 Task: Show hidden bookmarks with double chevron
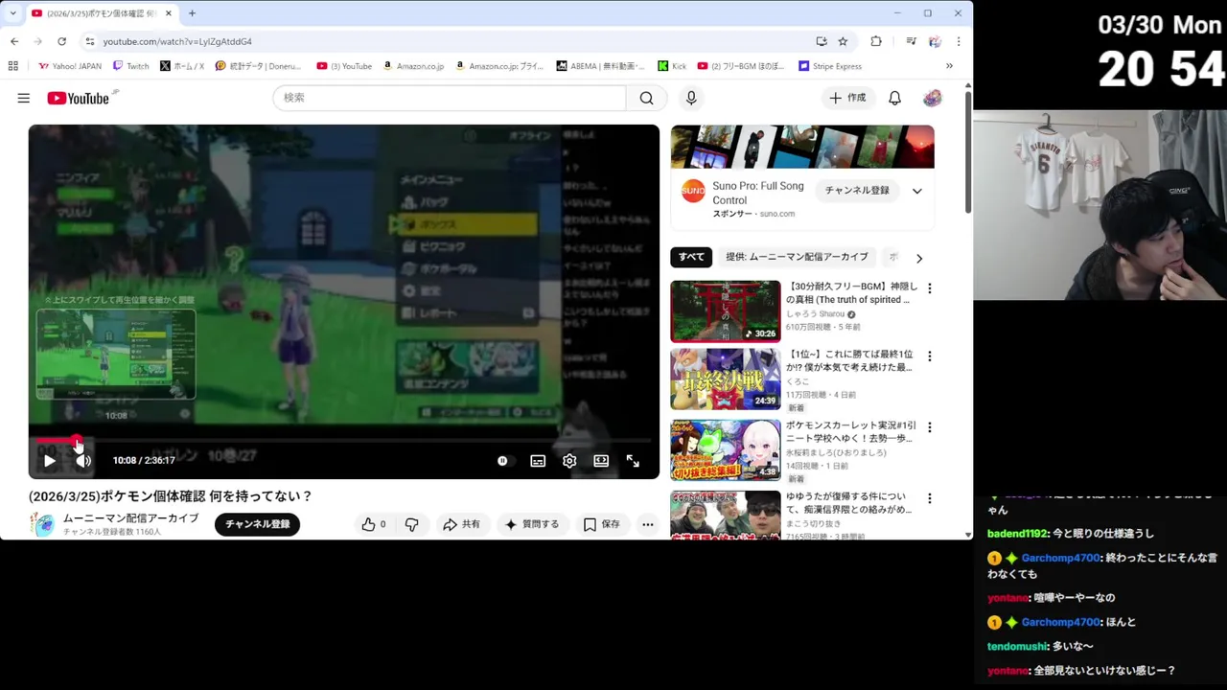pos(949,66)
